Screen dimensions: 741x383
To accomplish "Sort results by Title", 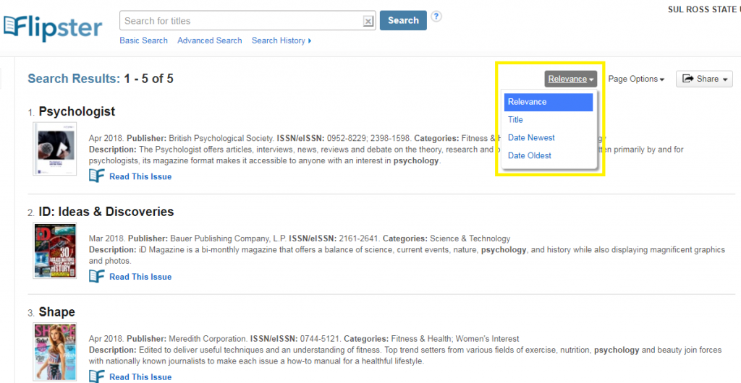I will click(515, 120).
